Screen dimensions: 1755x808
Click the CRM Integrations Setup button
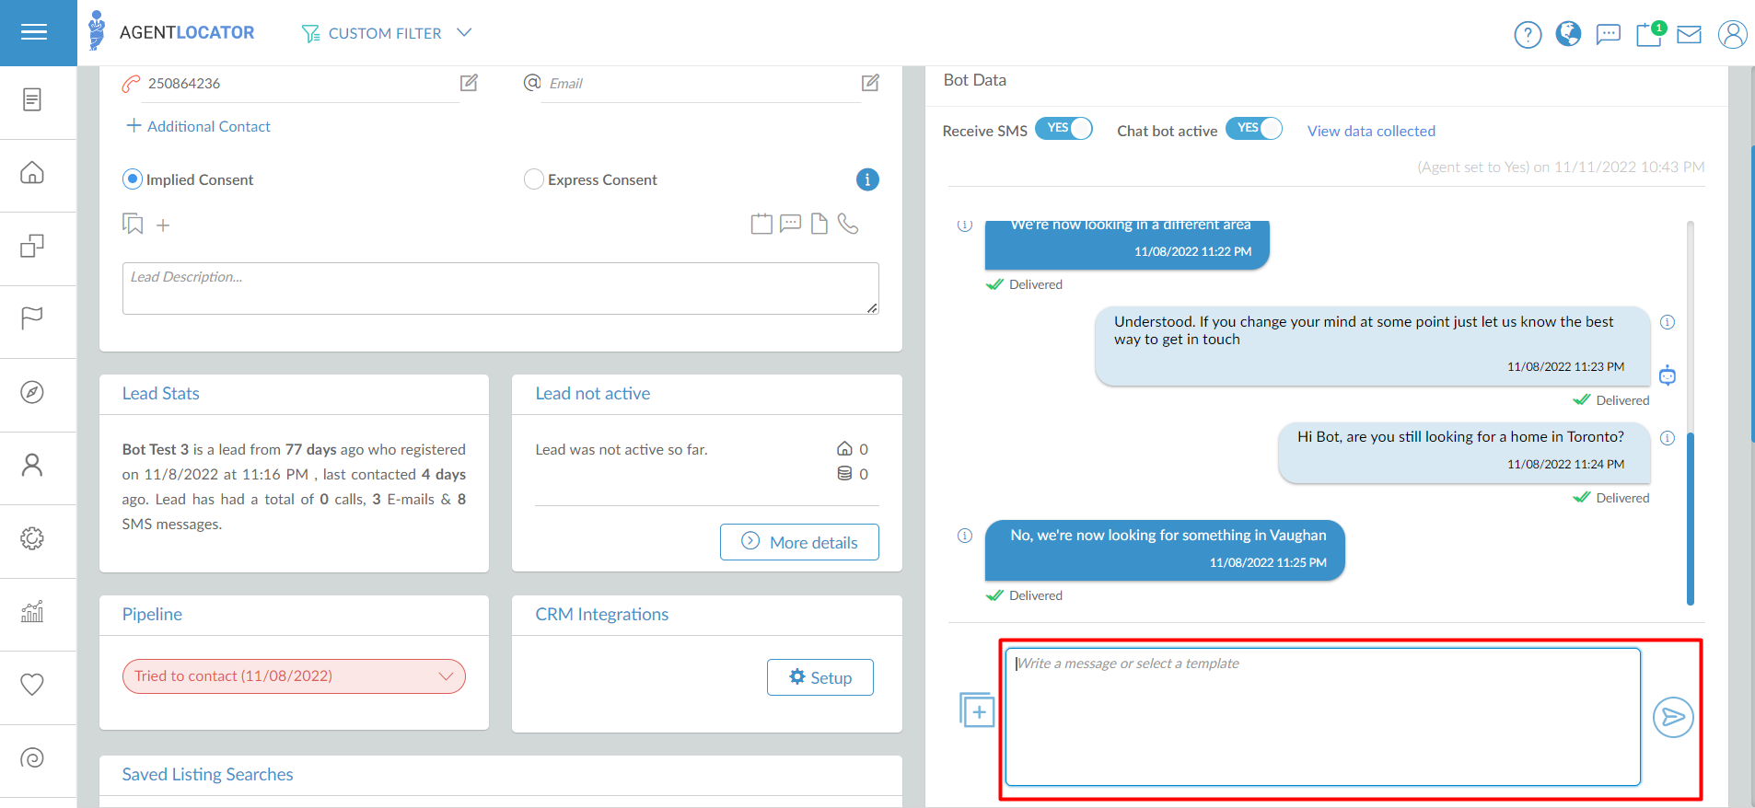coord(820,677)
